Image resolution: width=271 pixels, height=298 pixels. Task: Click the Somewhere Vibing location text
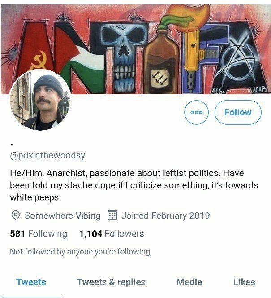62,215
